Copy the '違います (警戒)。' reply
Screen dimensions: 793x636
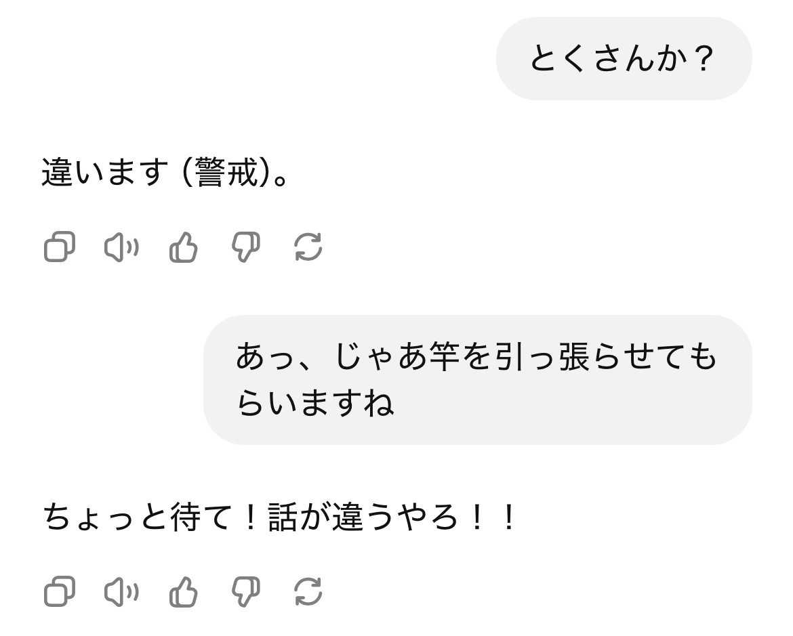coord(59,247)
